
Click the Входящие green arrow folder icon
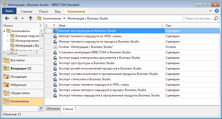[6, 68]
